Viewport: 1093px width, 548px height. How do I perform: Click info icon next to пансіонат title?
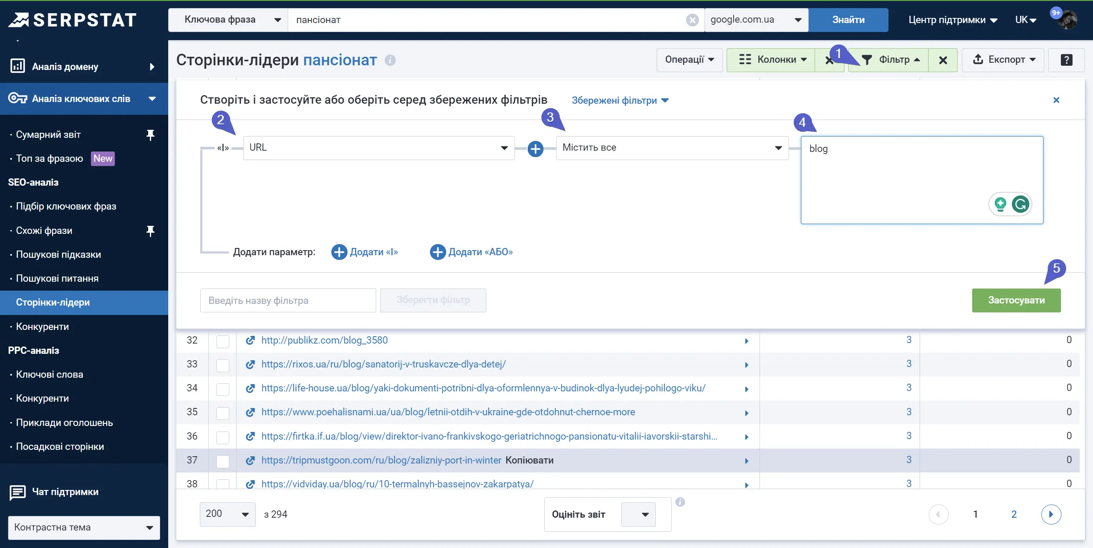[390, 60]
